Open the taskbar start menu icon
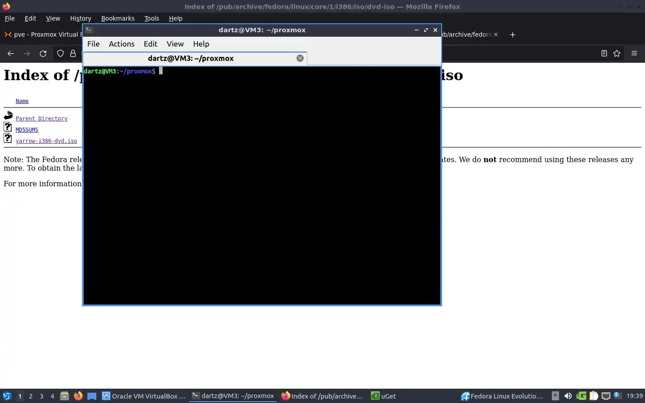The width and height of the screenshot is (645, 403). (7, 396)
